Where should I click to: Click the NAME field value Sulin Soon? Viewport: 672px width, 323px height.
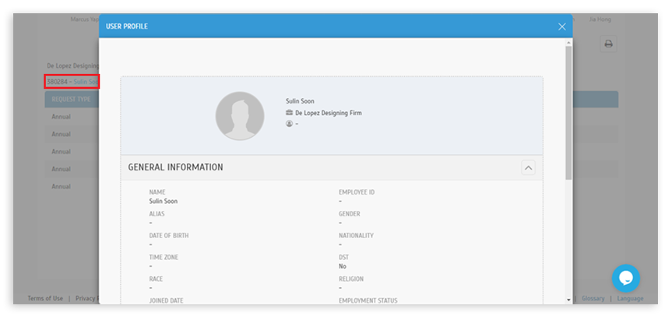[164, 202]
